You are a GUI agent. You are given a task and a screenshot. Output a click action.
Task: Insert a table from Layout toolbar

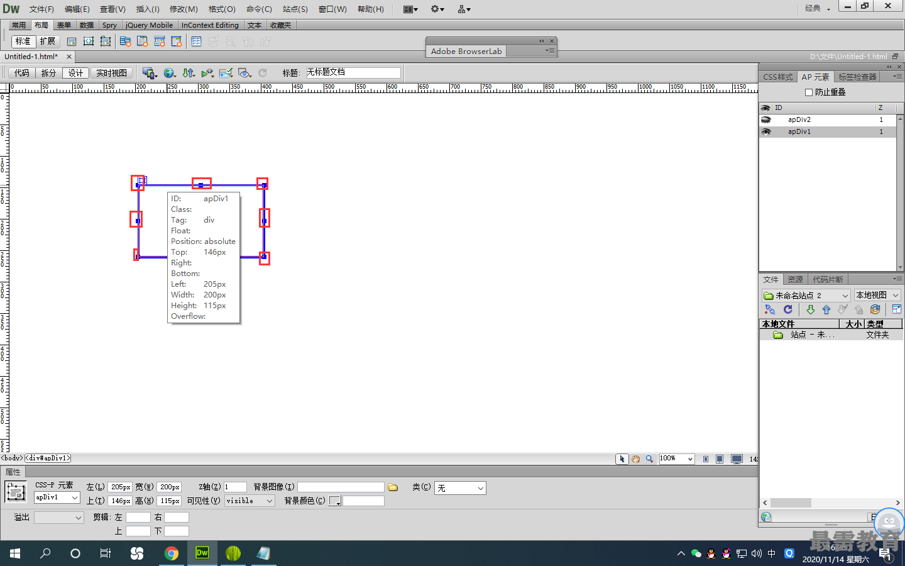tap(196, 42)
